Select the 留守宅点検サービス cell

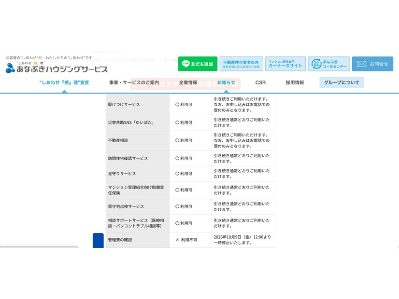[x=138, y=206]
